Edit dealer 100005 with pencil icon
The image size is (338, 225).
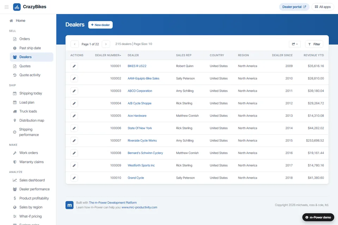click(x=74, y=116)
